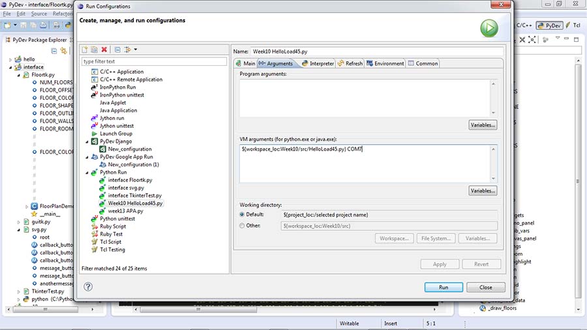Click the Collapse All icon in the dialog toolbar
The height and width of the screenshot is (330, 587).
(x=117, y=50)
